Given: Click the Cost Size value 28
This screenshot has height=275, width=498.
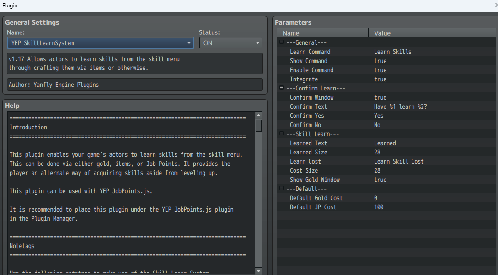Looking at the screenshot, I should point(377,171).
